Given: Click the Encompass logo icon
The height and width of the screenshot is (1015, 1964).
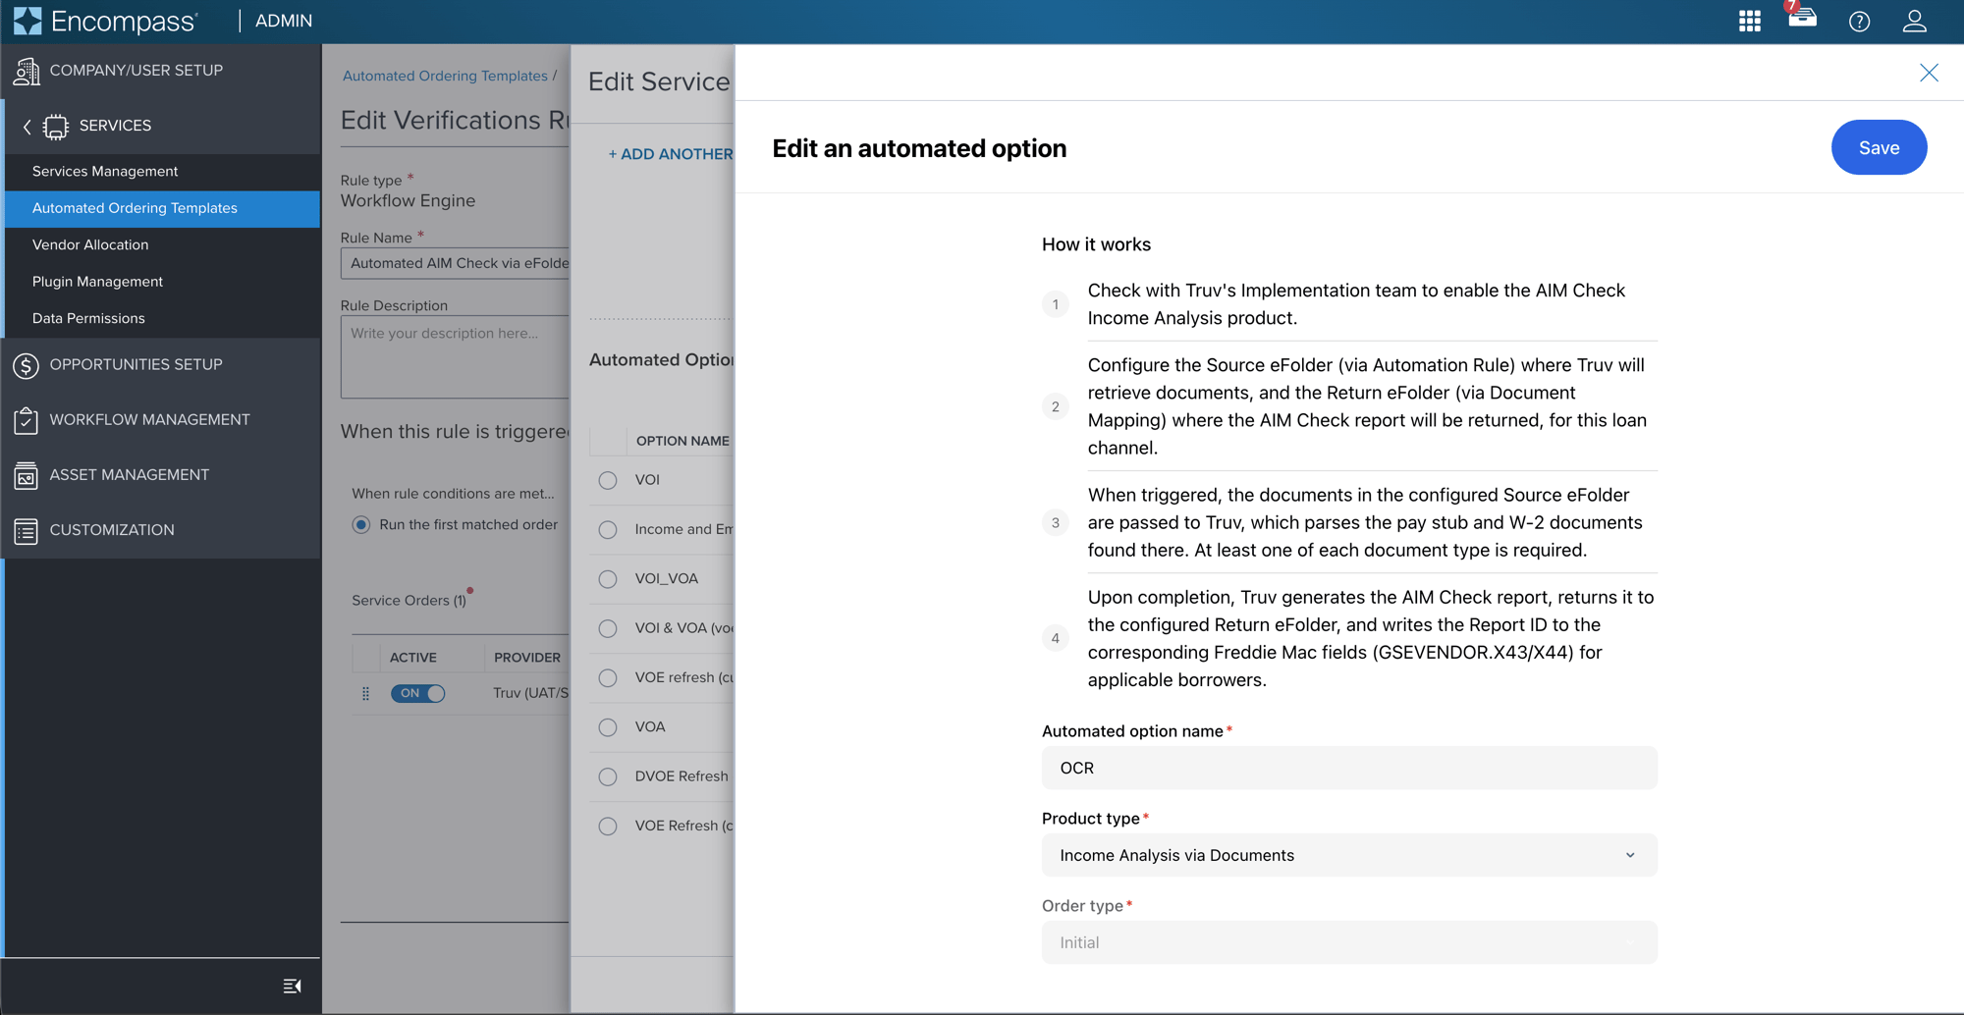Looking at the screenshot, I should (x=27, y=21).
